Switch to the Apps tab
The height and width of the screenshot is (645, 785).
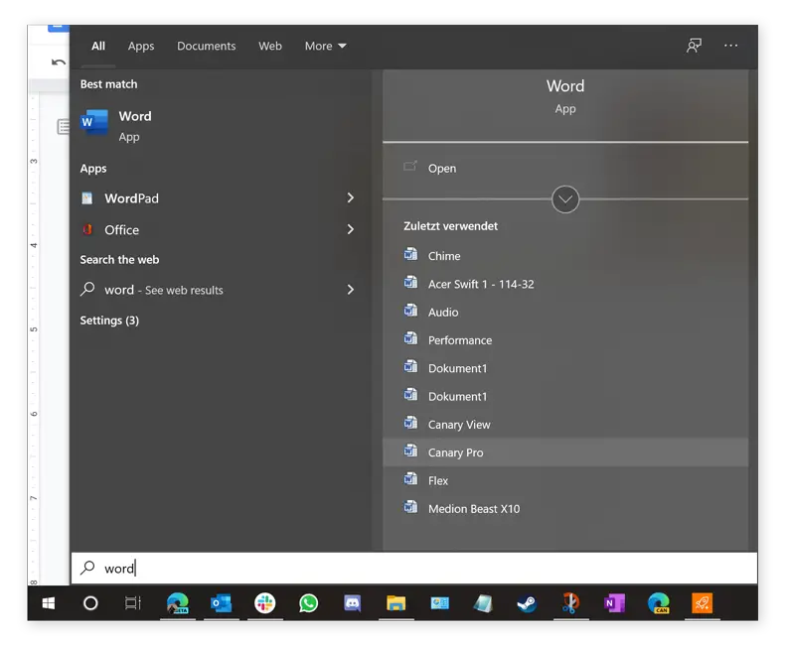(x=141, y=46)
